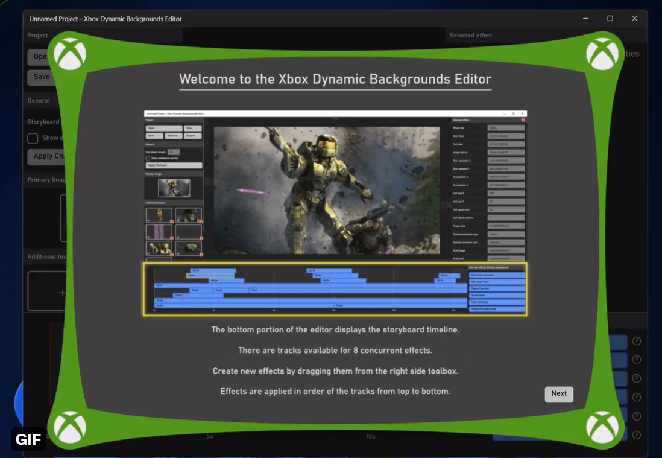Click the Save button in Project panel

[40, 77]
